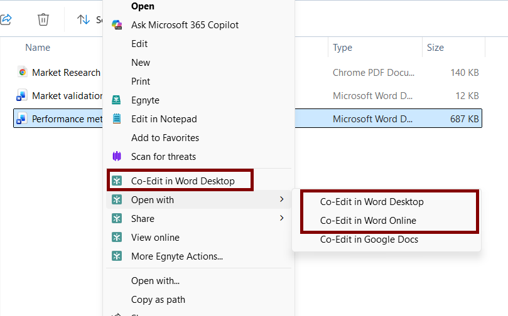
Task: Click the Notepad icon
Action: [x=117, y=118]
